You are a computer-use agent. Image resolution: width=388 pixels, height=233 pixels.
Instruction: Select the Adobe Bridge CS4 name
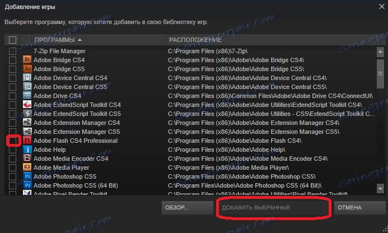(x=59, y=60)
